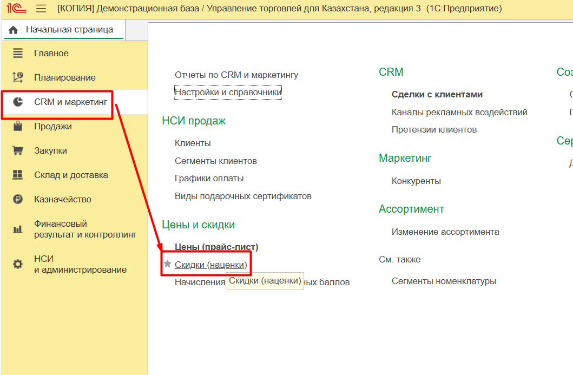
Task: Open Финансовый результат и контроллинг section
Action: (x=85, y=229)
